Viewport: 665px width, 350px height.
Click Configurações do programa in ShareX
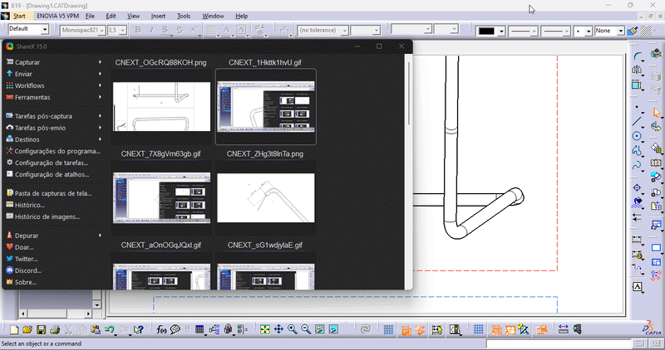(x=54, y=151)
